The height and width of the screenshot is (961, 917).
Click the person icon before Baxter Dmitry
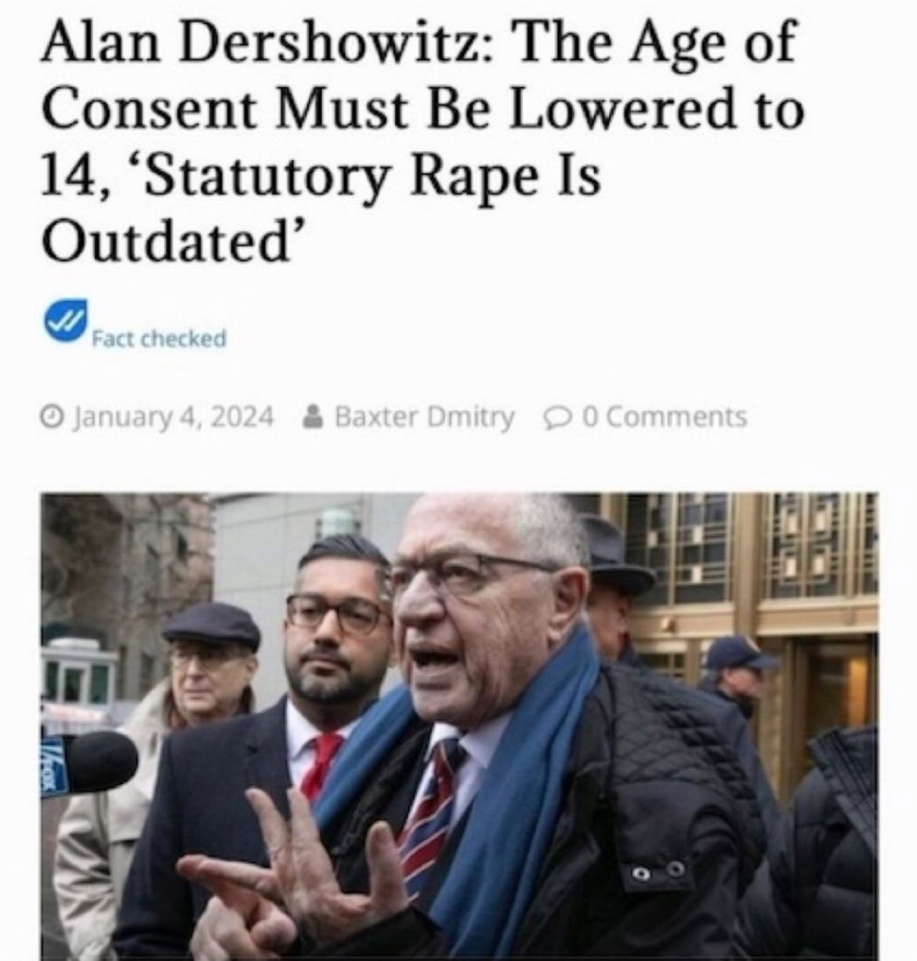point(312,415)
